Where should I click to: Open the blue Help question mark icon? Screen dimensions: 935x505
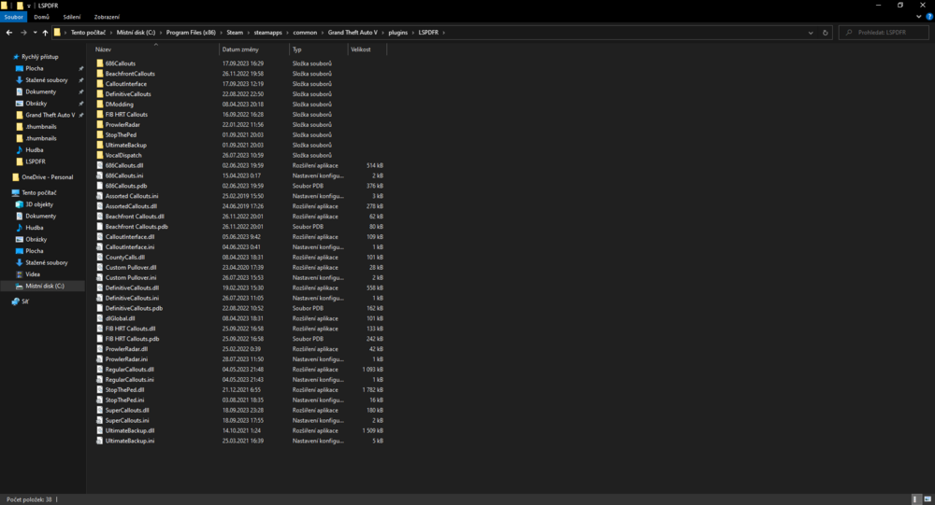[x=928, y=17]
